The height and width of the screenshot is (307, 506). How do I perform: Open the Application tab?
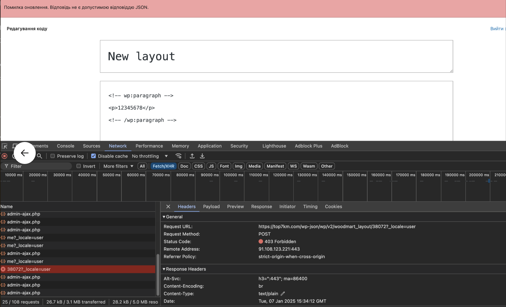click(x=210, y=146)
